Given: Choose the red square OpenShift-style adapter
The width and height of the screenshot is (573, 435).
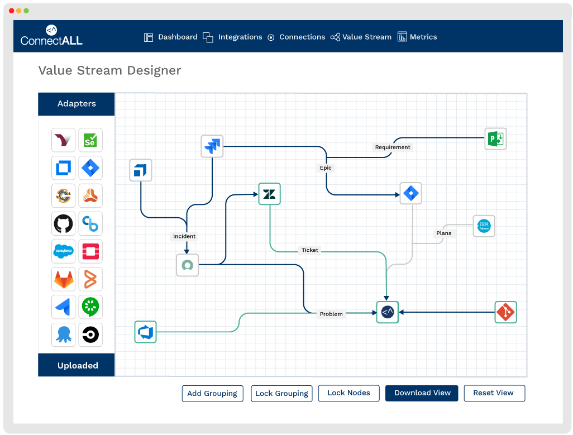Looking at the screenshot, I should [x=90, y=251].
